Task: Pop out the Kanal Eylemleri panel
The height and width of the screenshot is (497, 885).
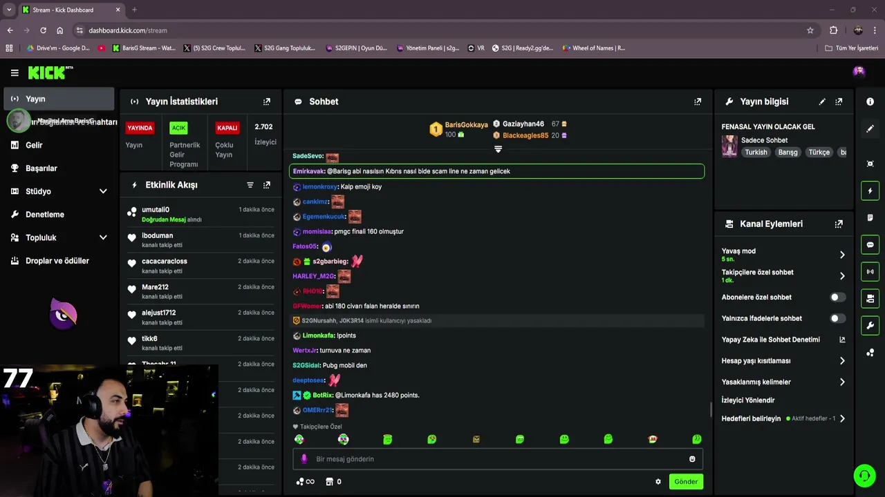Action: [x=839, y=224]
